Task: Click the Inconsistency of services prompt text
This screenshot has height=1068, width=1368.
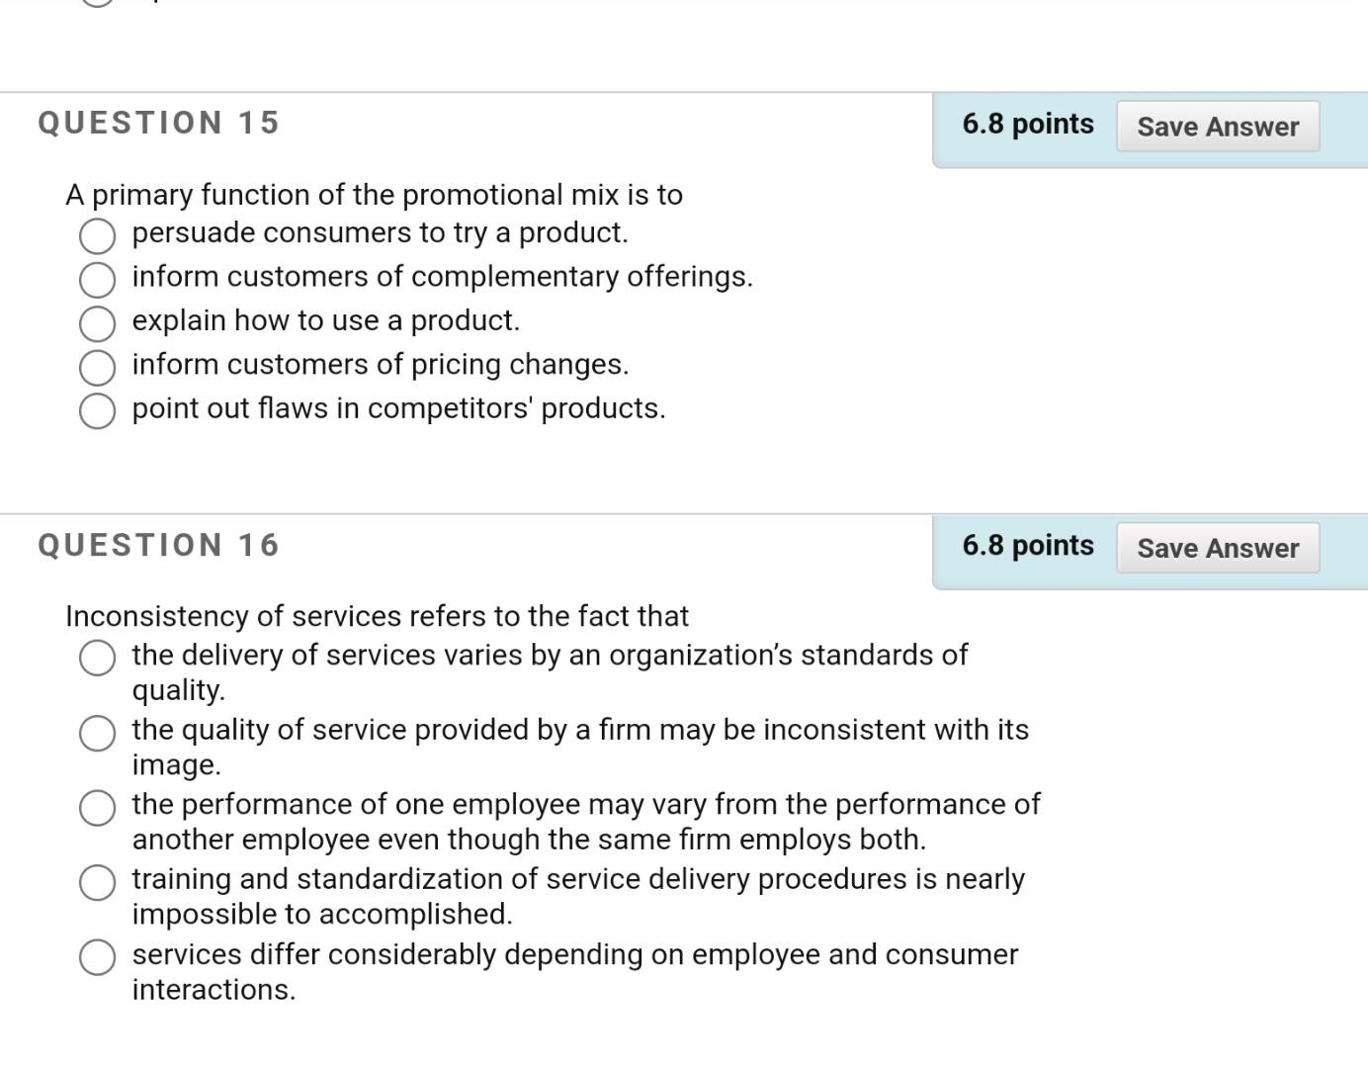Action: coord(376,615)
